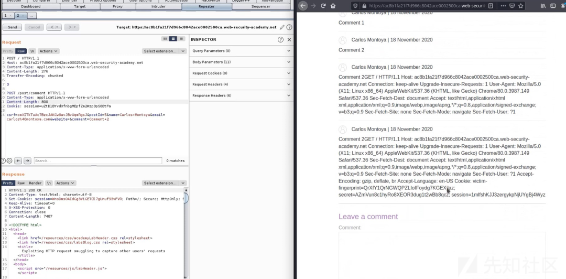Image resolution: width=566 pixels, height=279 pixels.
Task: Expand Query Parameters (0) section
Action: coord(241,51)
